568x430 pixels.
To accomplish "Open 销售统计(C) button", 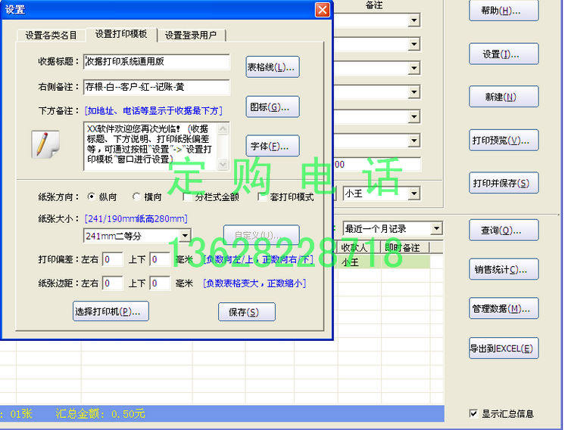I will click(504, 269).
